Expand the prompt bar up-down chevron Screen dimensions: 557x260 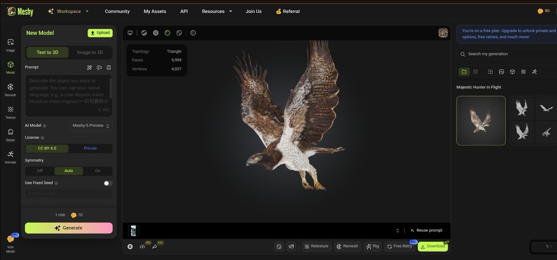(x=397, y=231)
